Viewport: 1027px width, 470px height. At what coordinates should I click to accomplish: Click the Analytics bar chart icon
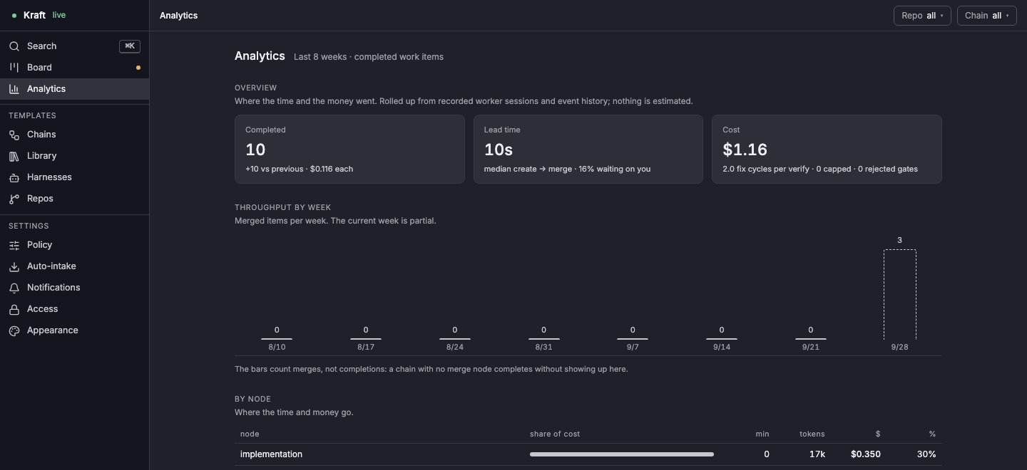[14, 89]
